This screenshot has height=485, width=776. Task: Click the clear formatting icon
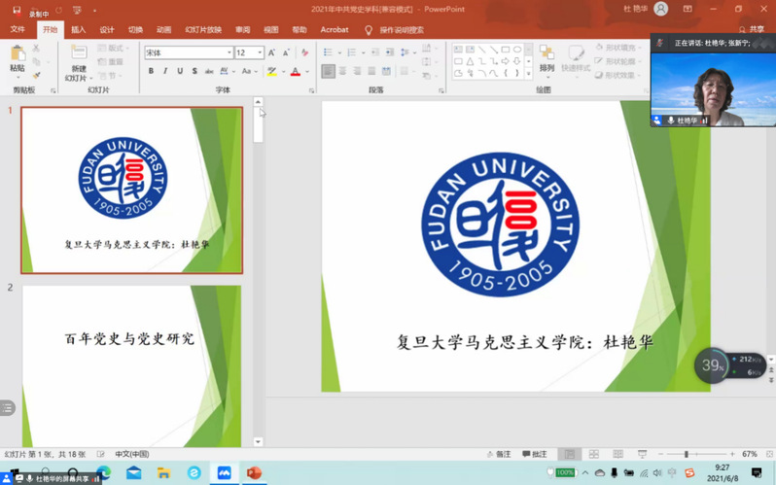[304, 52]
